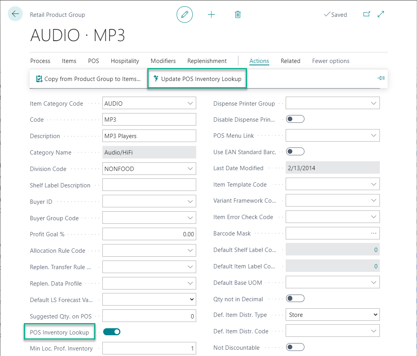Turn off POS Inventory Lookup toggle
The height and width of the screenshot is (356, 417).
coord(112,332)
